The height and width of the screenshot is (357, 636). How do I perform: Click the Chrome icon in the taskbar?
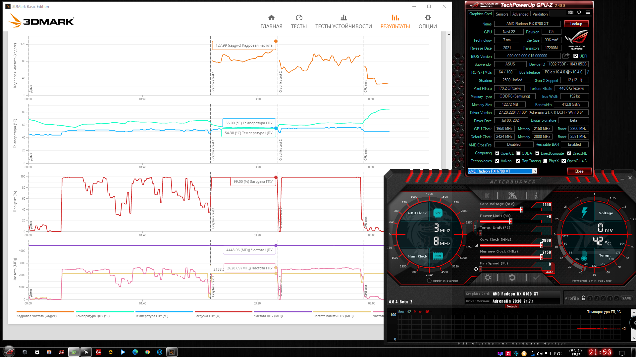point(147,352)
